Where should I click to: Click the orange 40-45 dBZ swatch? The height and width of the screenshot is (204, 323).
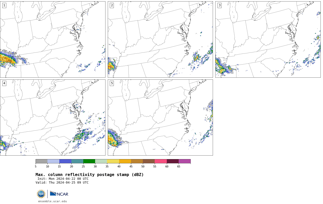[125, 161]
